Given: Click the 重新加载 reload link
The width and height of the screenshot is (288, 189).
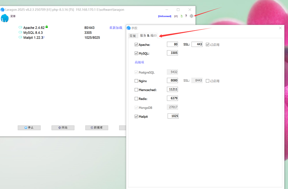Looking at the screenshot, I should pos(116,27).
